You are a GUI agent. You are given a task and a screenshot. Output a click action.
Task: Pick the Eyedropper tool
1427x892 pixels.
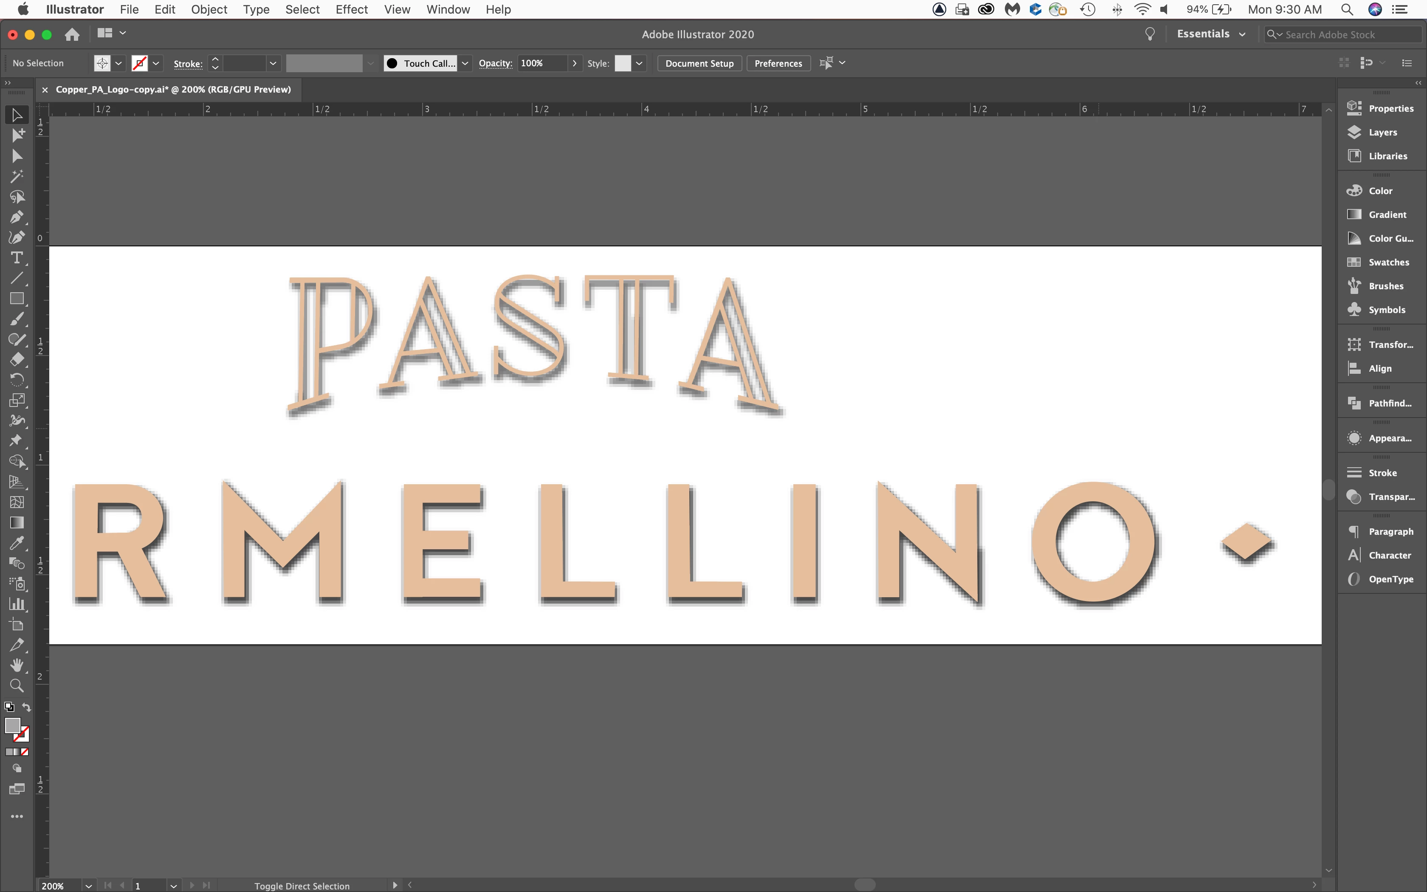[17, 543]
